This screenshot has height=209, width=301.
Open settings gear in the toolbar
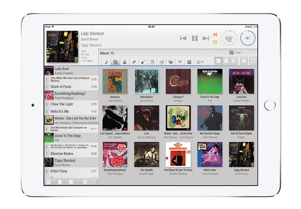pyautogui.click(x=244, y=61)
